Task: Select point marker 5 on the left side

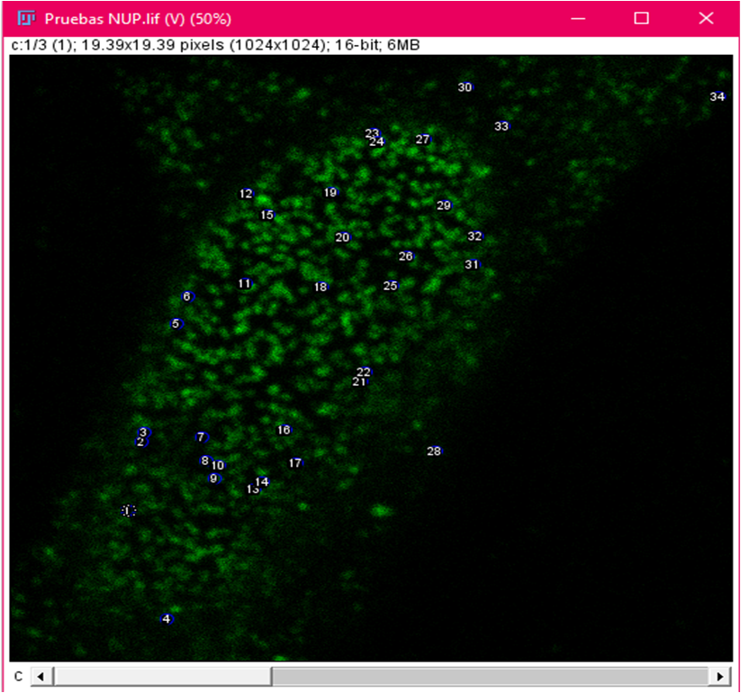Action: tap(176, 323)
